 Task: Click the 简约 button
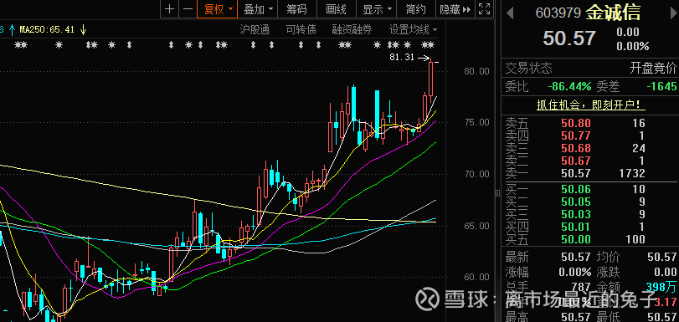coord(415,9)
